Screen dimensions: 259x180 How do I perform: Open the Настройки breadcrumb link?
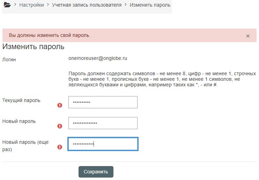click(32, 5)
